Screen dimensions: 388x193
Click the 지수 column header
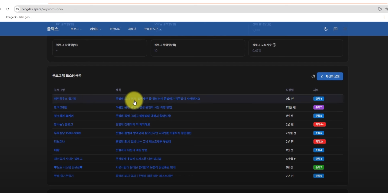pos(316,90)
